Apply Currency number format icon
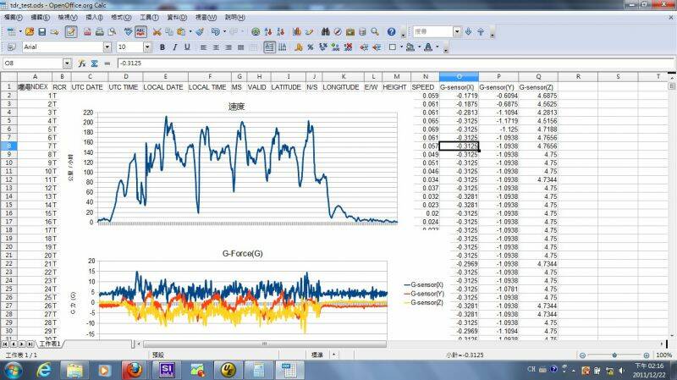 298,47
